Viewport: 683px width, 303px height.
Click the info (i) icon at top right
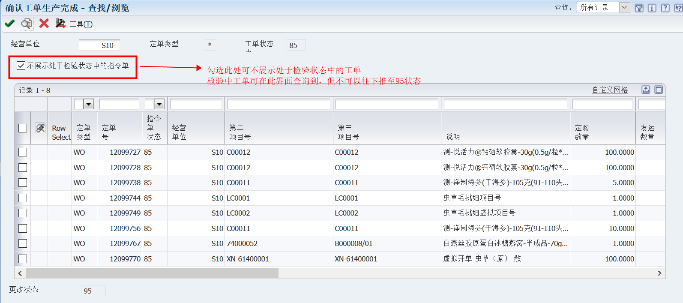click(x=652, y=8)
